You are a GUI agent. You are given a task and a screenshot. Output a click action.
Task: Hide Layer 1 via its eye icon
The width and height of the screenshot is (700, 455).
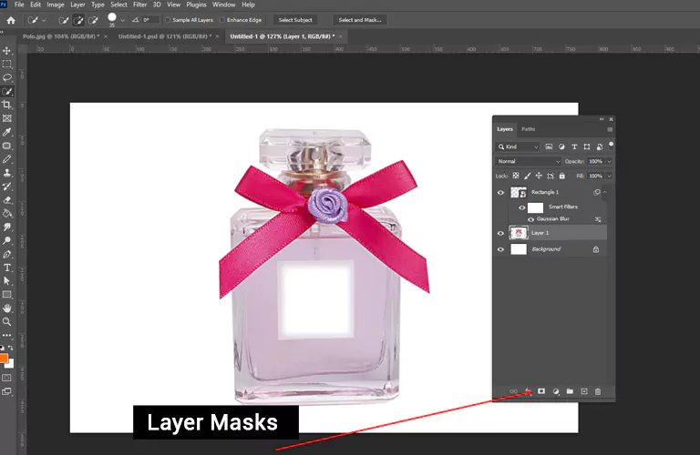point(500,233)
